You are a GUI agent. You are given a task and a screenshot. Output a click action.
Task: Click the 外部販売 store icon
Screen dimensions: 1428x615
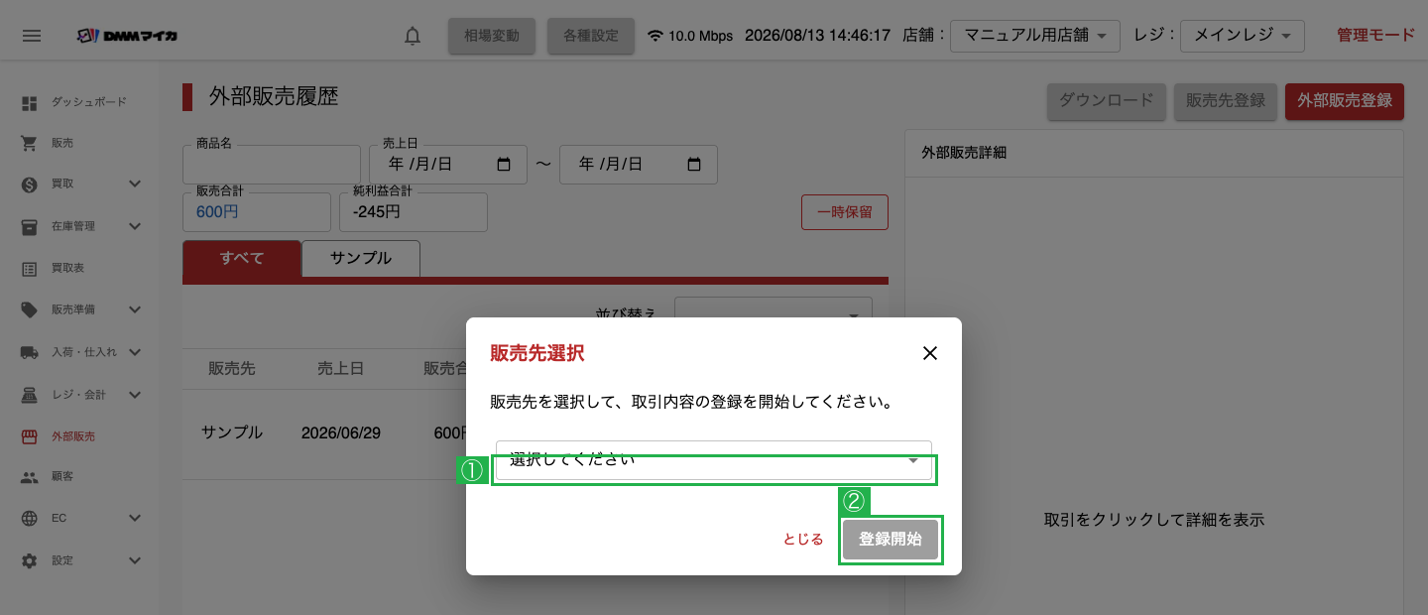30,436
